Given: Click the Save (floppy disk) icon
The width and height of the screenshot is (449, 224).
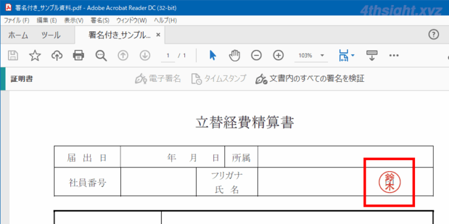Looking at the screenshot, I should click(13, 55).
